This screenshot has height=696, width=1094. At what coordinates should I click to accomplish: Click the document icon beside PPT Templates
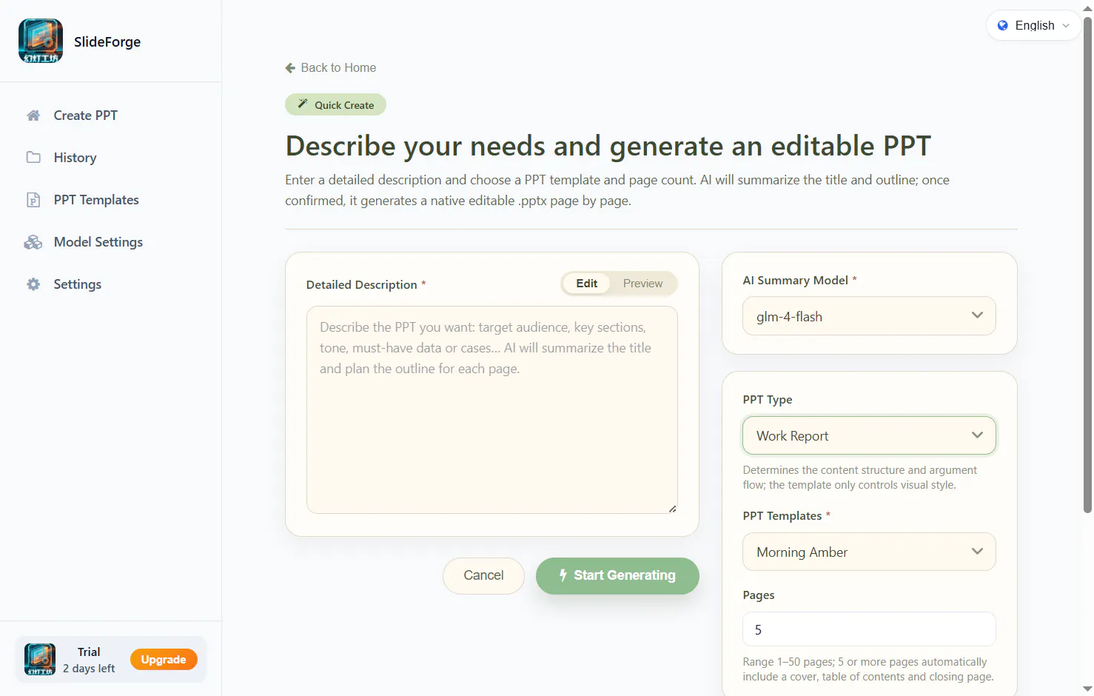(33, 200)
